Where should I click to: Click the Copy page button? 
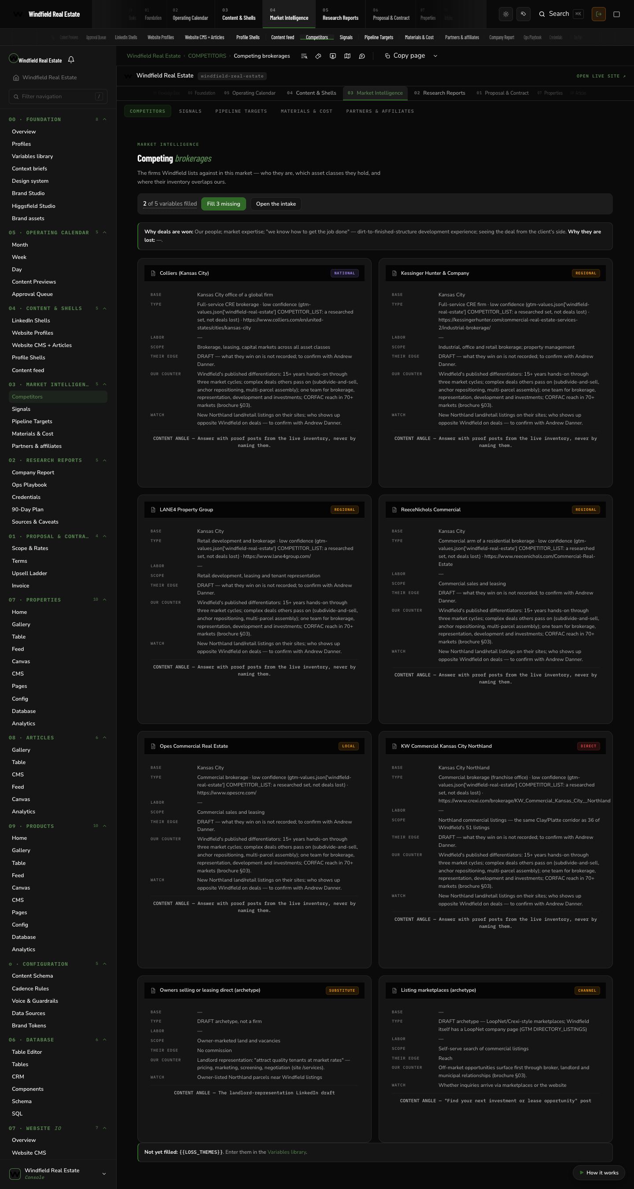405,56
